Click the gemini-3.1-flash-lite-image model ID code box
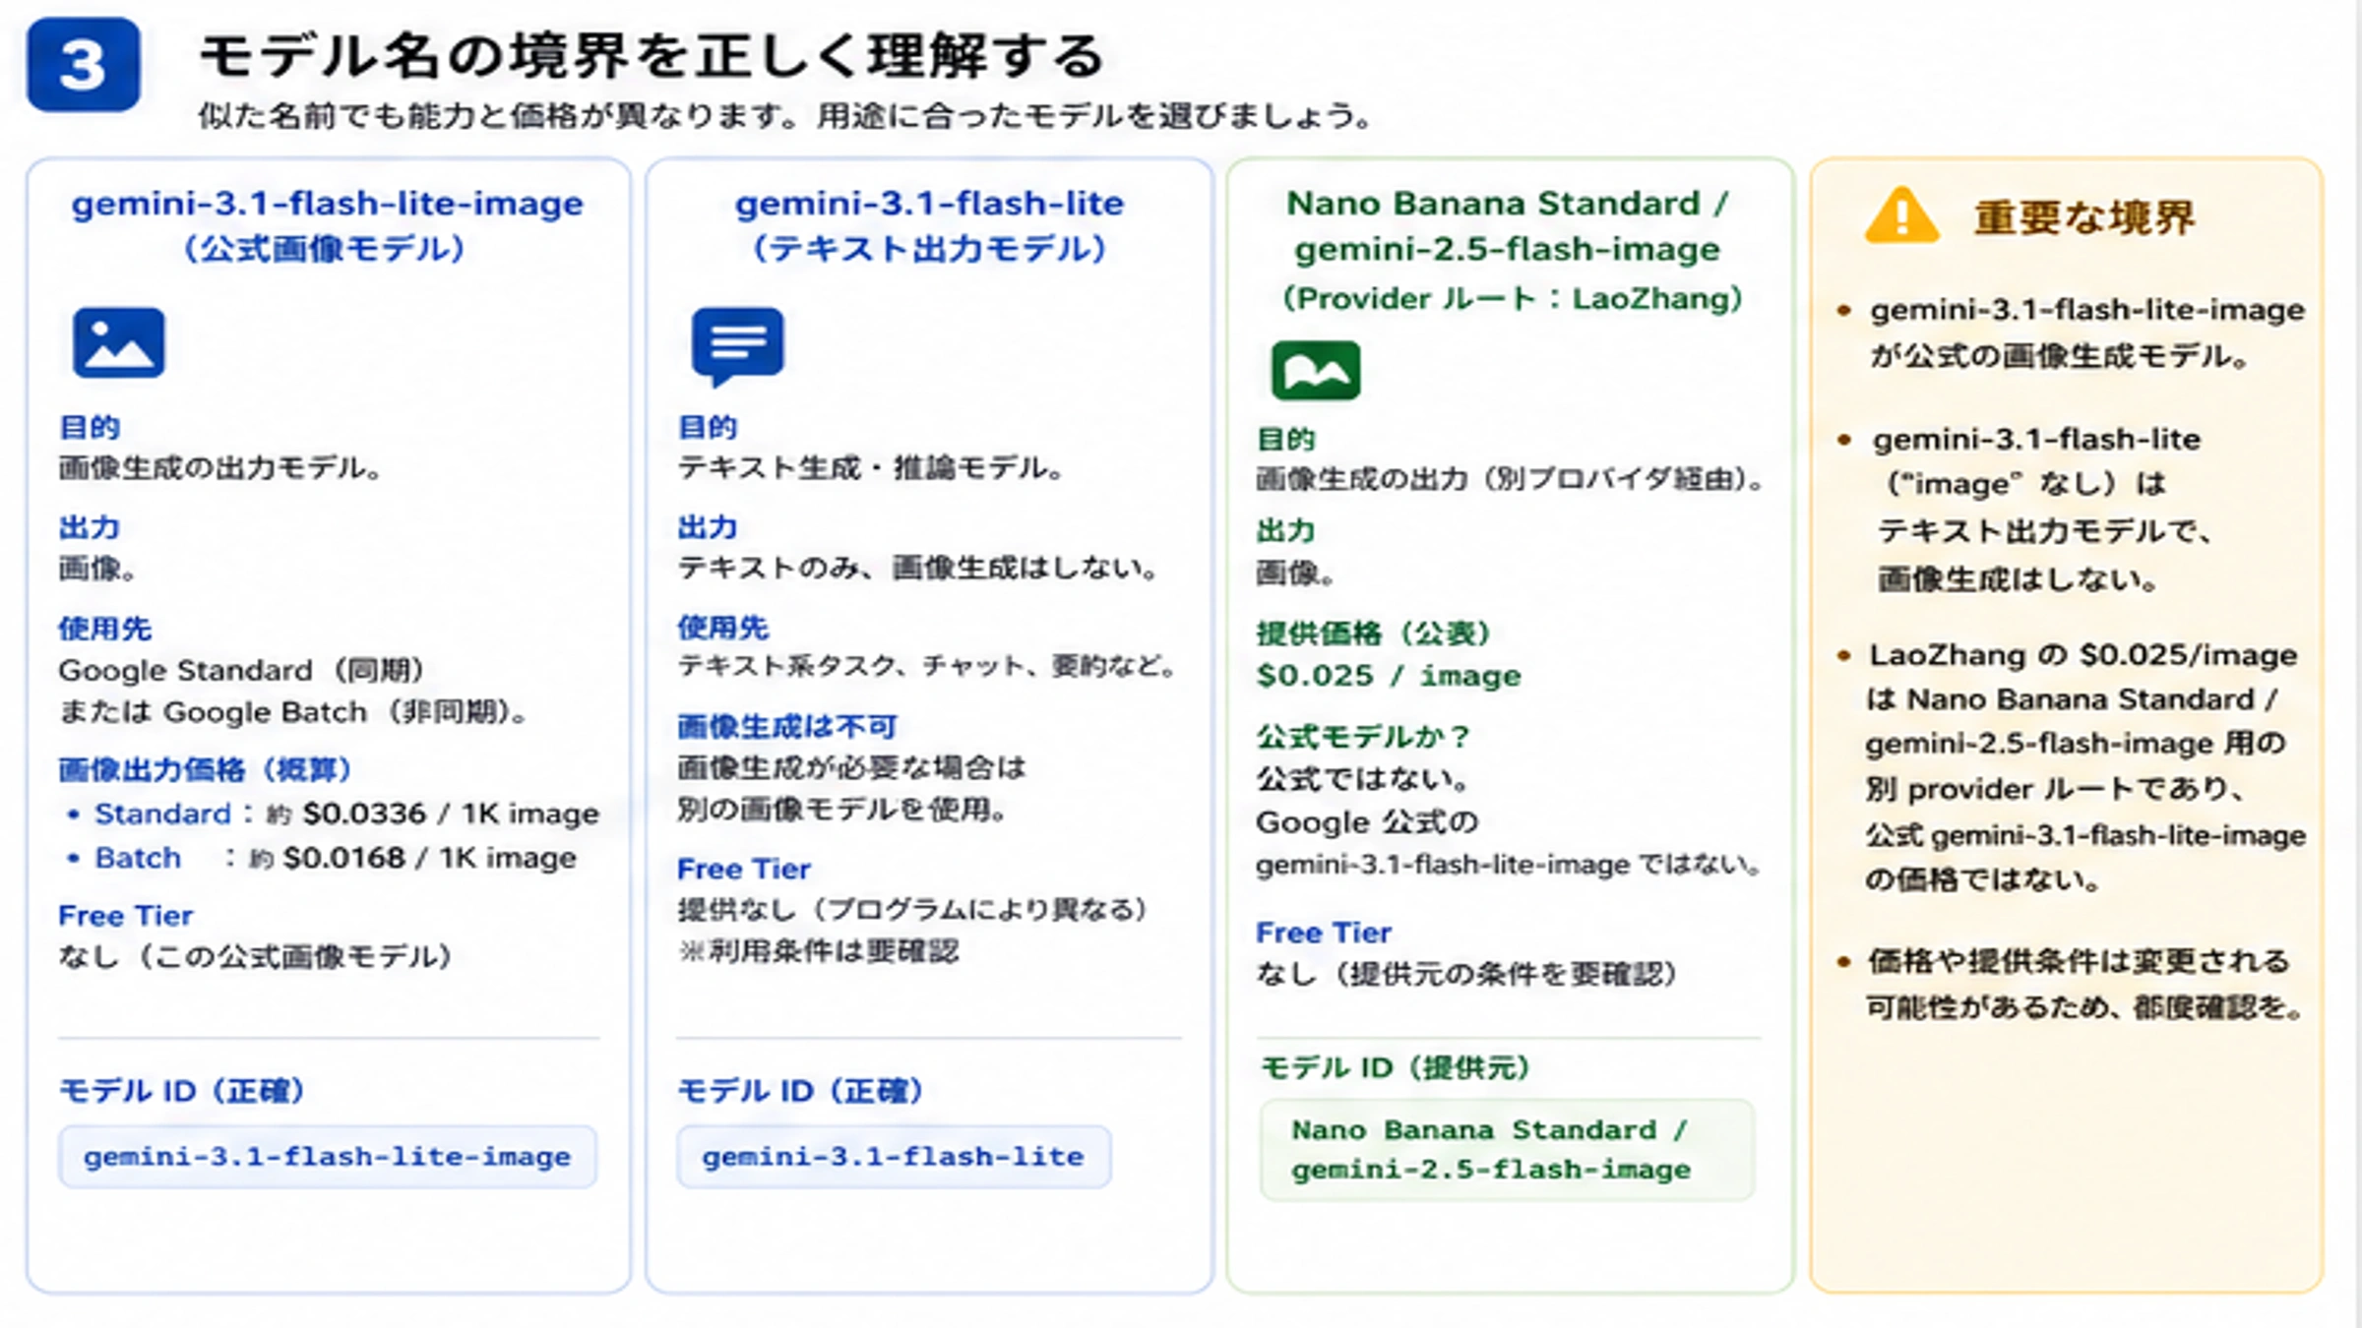Image resolution: width=2362 pixels, height=1328 pixels. pos(328,1157)
